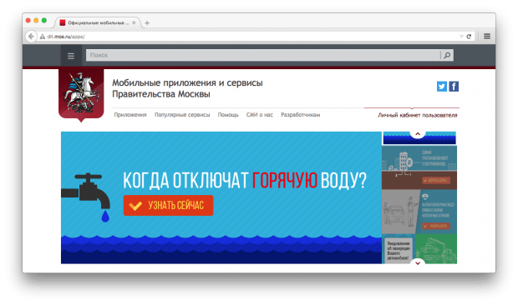
Task: Click the green tow truck thumbnail
Action: tap(436, 248)
